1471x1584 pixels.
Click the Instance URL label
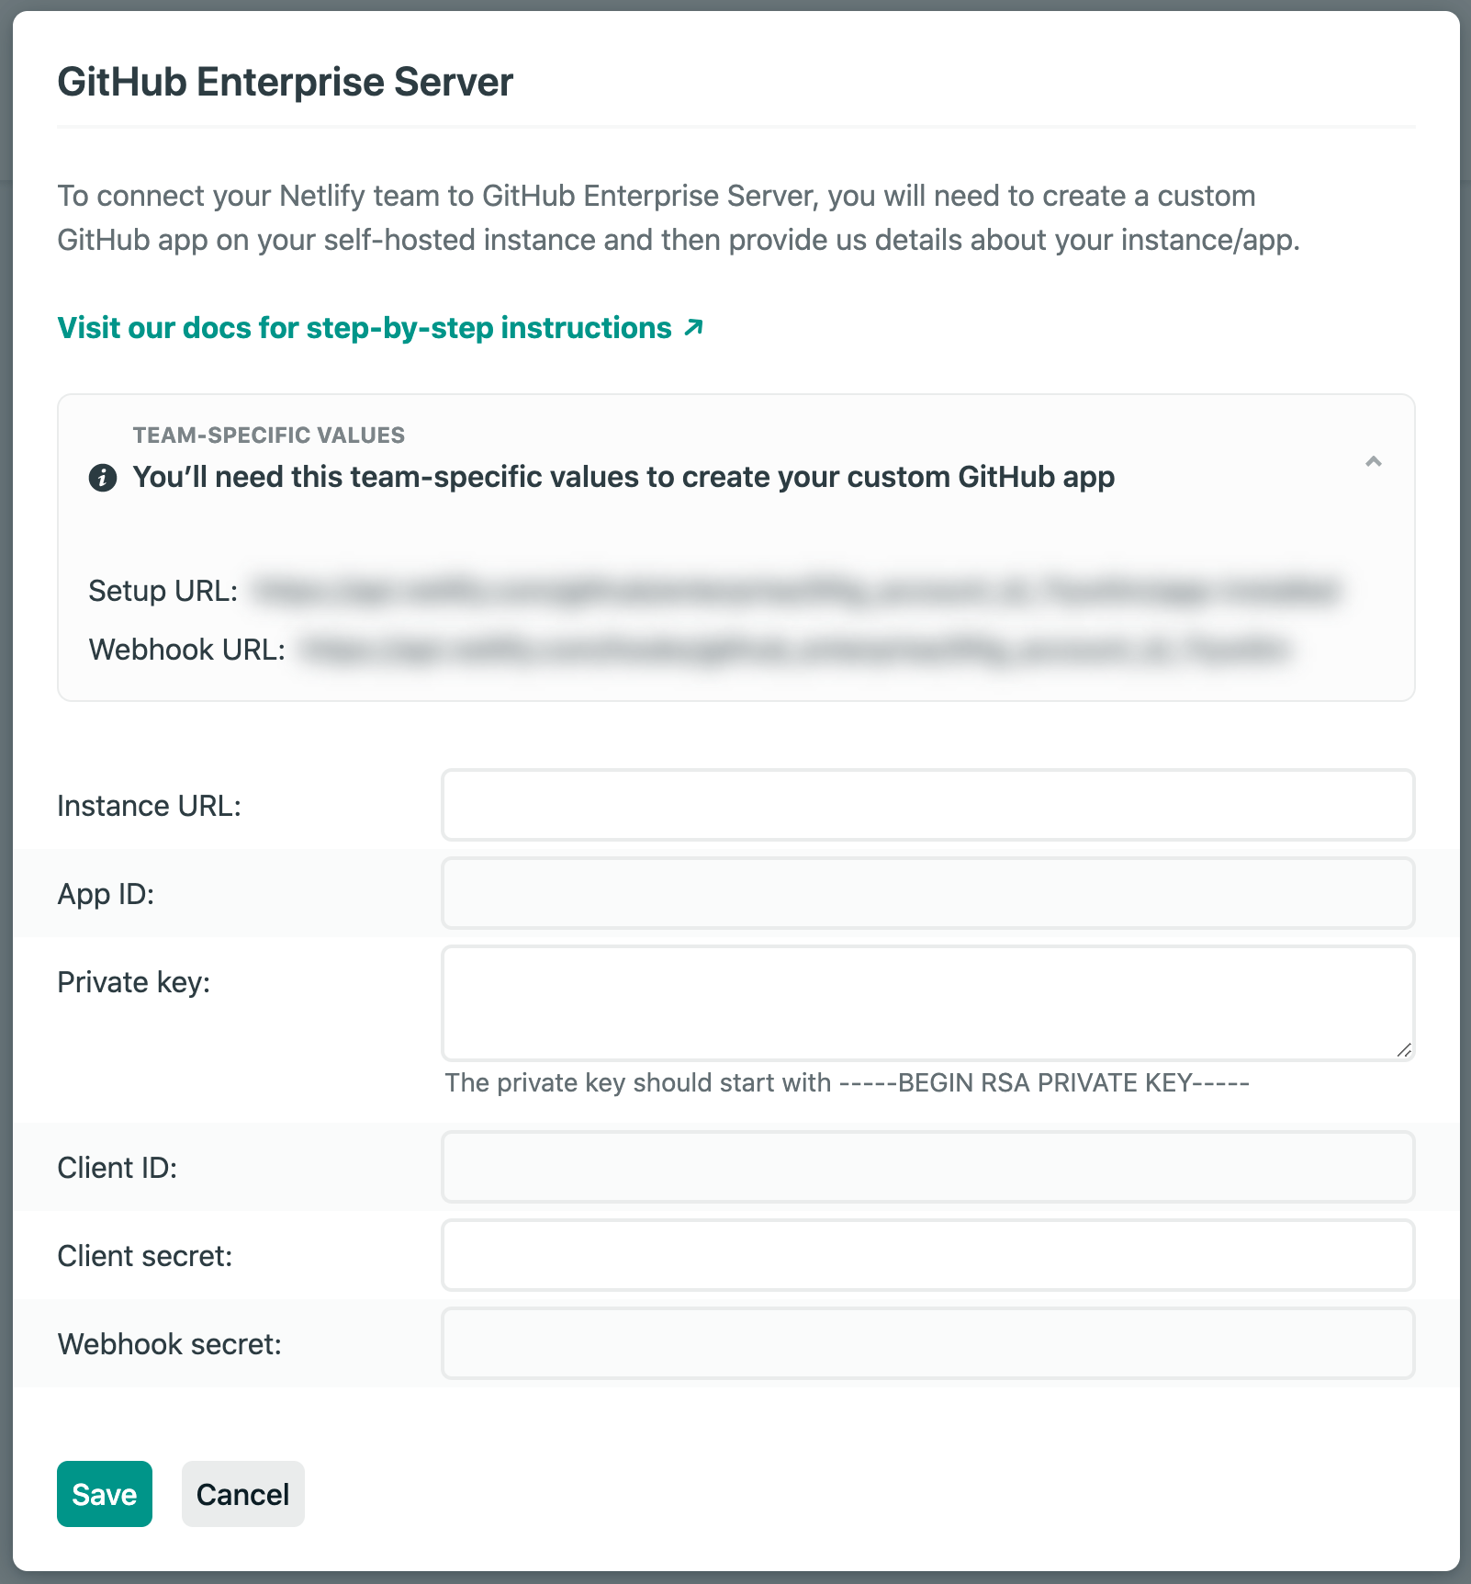tap(150, 805)
